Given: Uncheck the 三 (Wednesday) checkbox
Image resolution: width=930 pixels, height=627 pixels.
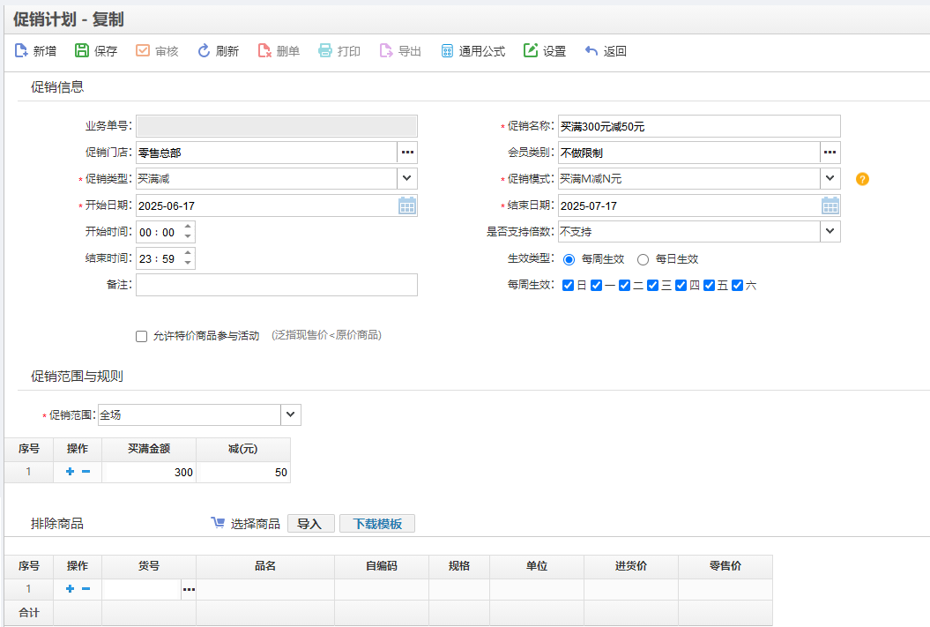Looking at the screenshot, I should (652, 286).
